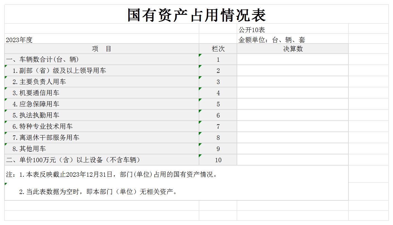The image size is (393, 225).
Task: Select the 一、车辆数合计(台、辆) cell
Action: click(x=102, y=59)
